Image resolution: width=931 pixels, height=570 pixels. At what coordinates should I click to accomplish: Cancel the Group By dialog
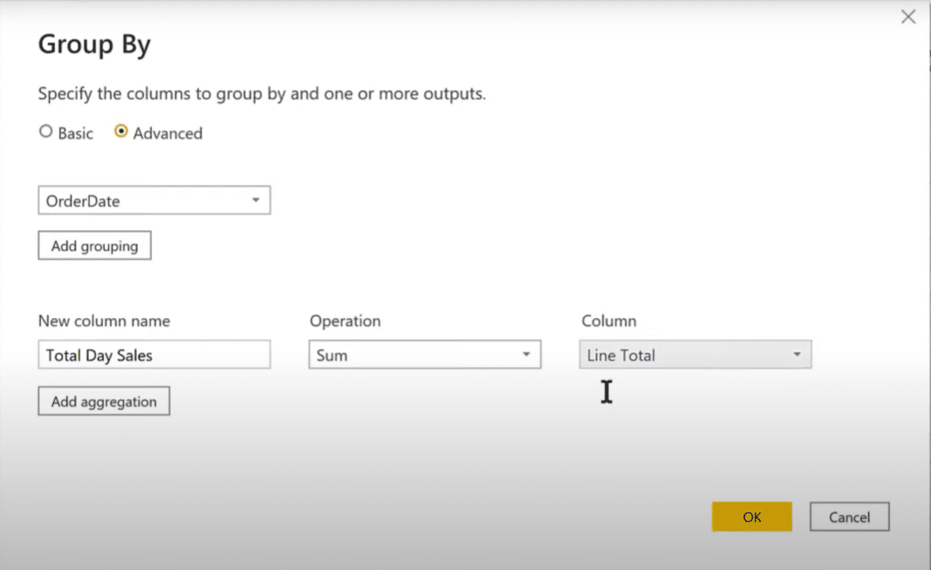[850, 517]
